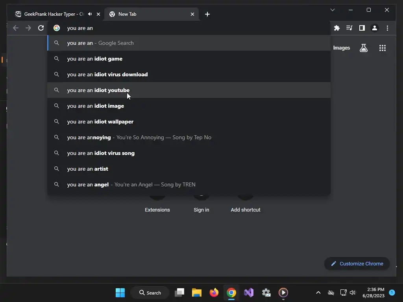Open the network tray icon
403x302 pixels.
[343, 293]
